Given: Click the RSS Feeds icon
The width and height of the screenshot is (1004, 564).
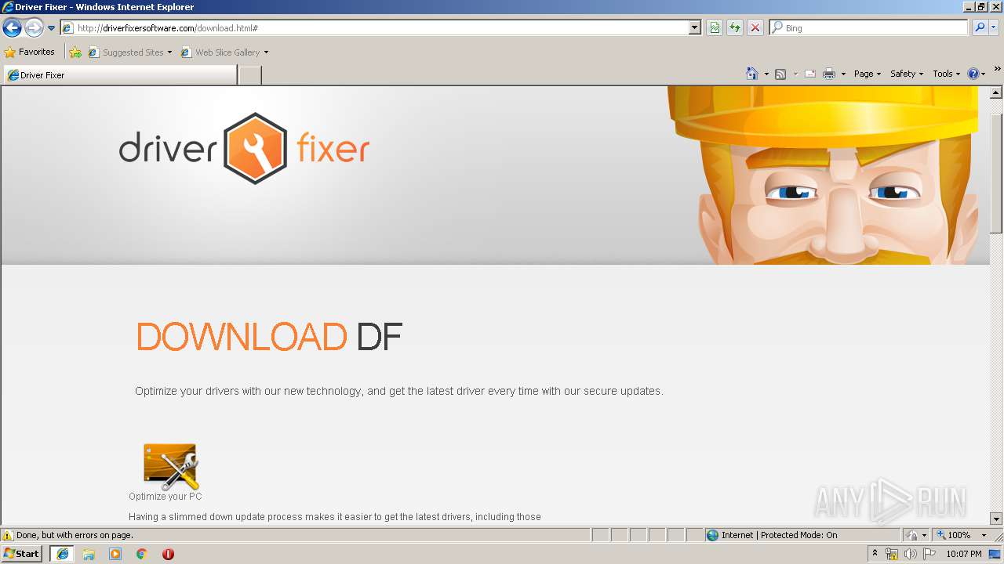Looking at the screenshot, I should tap(780, 74).
